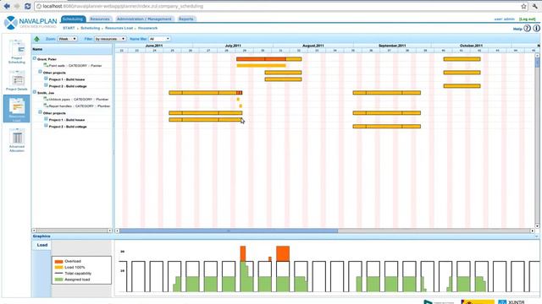Collapse the Smith, Joe resource row
Image resolution: width=542 pixels, height=304 pixels.
pyautogui.click(x=35, y=92)
